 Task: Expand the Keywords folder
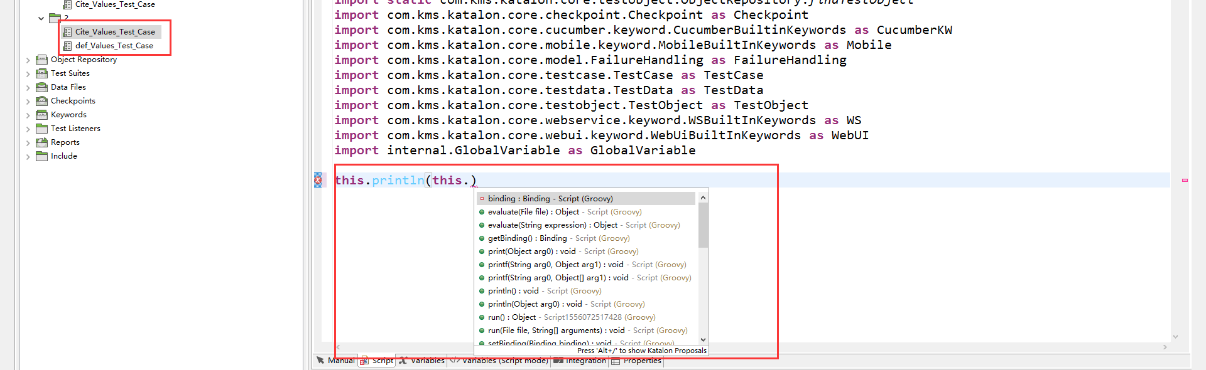[x=28, y=115]
